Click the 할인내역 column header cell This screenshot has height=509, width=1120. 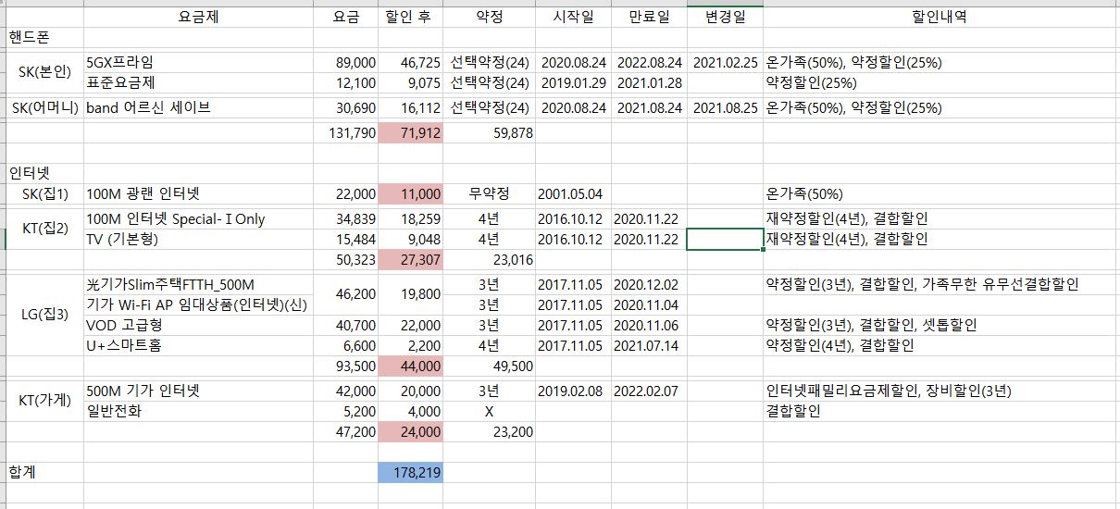coord(939,17)
